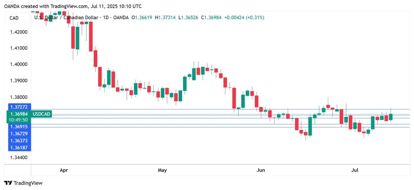The width and height of the screenshot is (414, 190).
Task: Click the Jun label on time axis
Action: click(261, 170)
